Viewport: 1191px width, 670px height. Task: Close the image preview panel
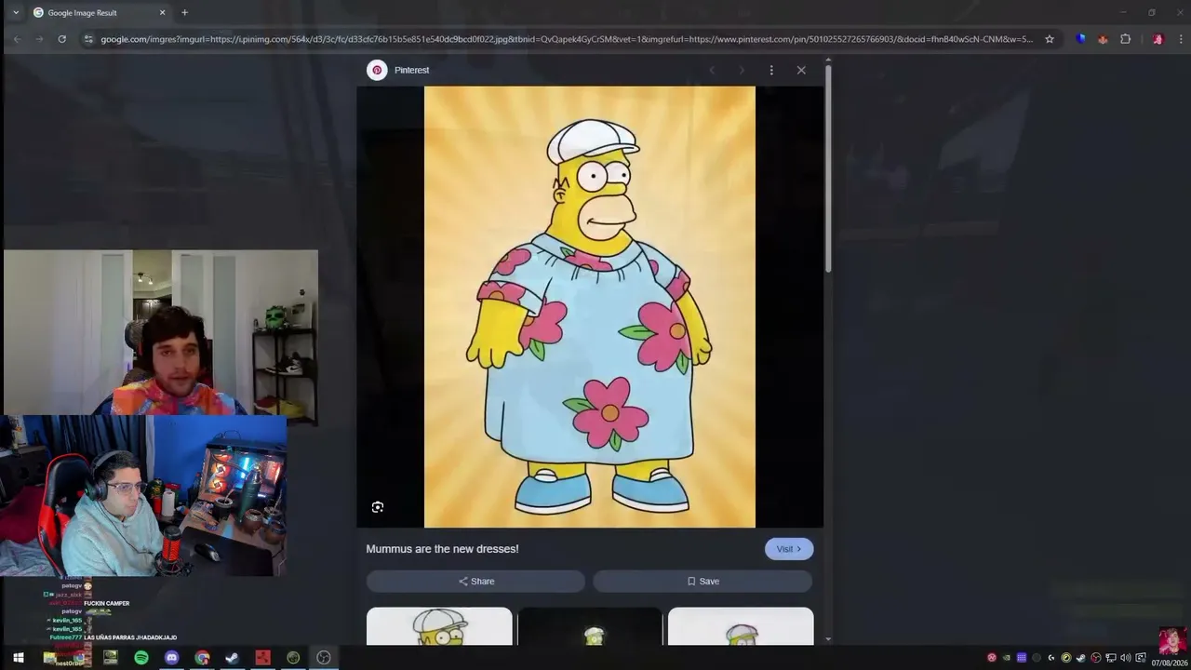point(801,70)
